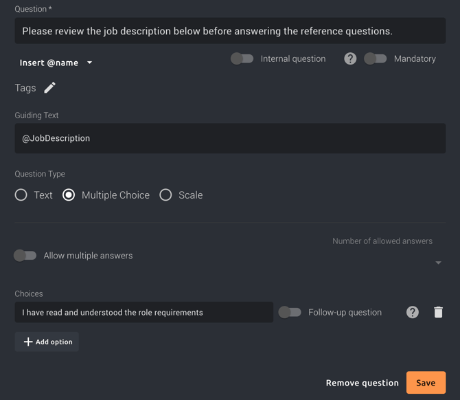Choose the Scale question type
460x400 pixels.
165,195
